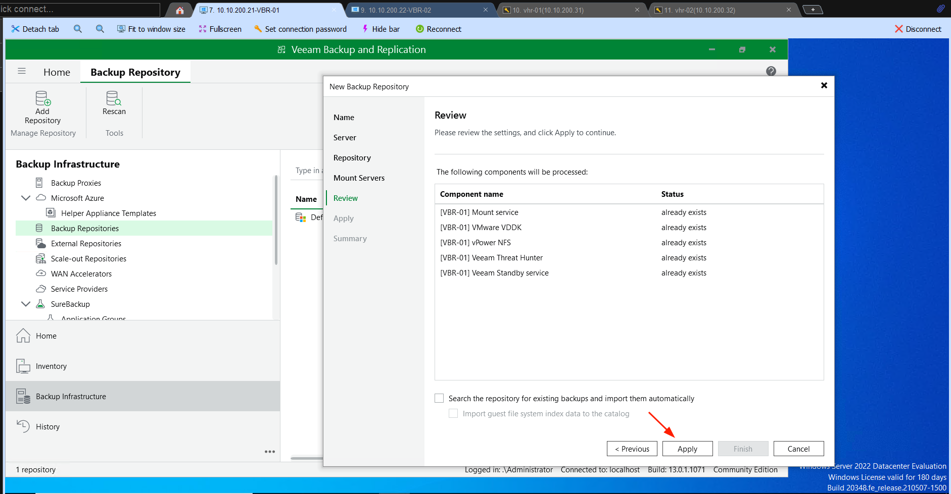951x494 pixels.
Task: Click Detach tab in connection bar
Action: [x=35, y=29]
